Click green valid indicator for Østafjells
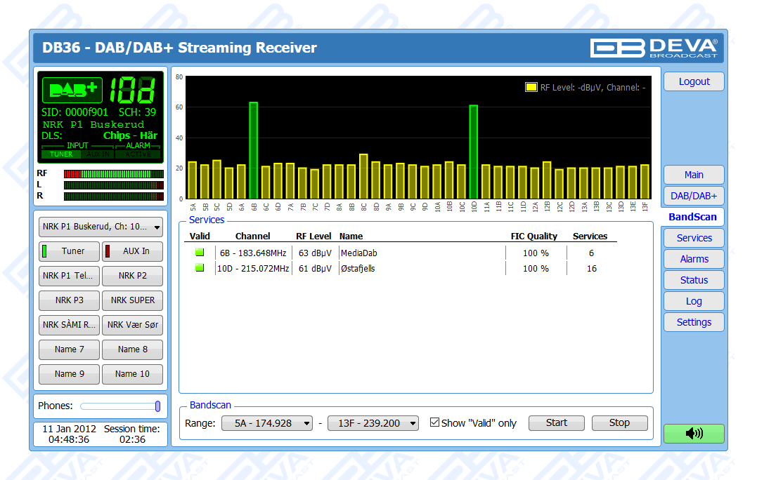 [x=199, y=268]
